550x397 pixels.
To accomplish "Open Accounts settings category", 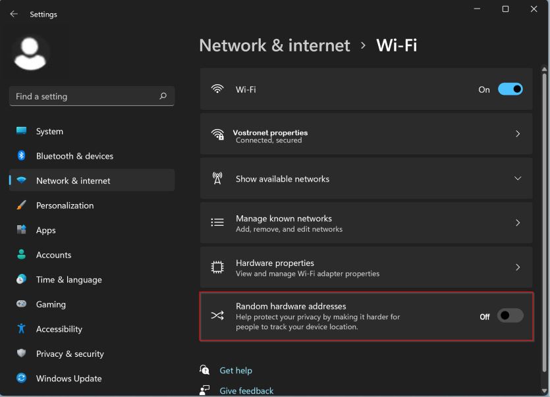I will [92, 255].
